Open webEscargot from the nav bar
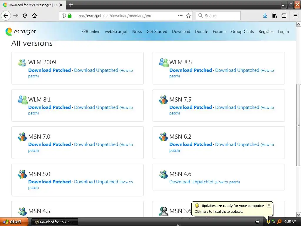The height and width of the screenshot is (226, 301). (116, 31)
